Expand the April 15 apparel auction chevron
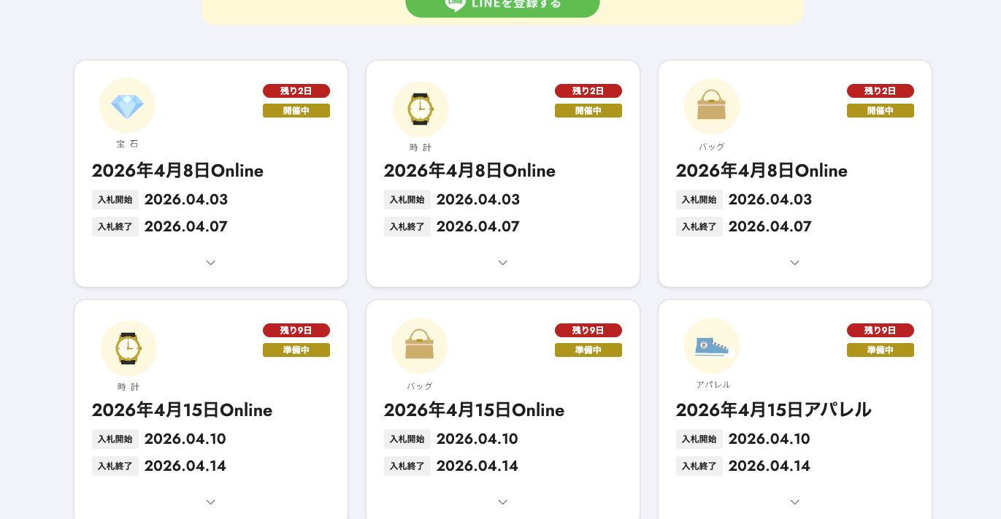Viewport: 1001px width, 519px height. coord(794,502)
